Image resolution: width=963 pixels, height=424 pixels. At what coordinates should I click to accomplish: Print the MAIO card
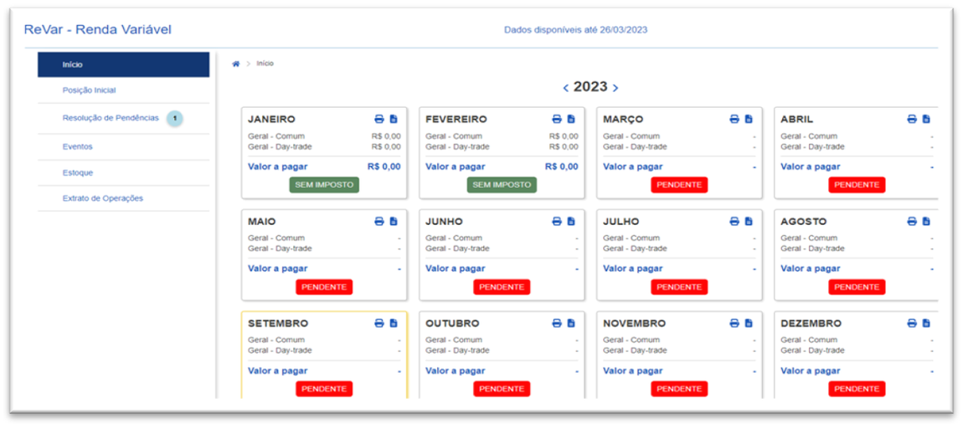379,221
